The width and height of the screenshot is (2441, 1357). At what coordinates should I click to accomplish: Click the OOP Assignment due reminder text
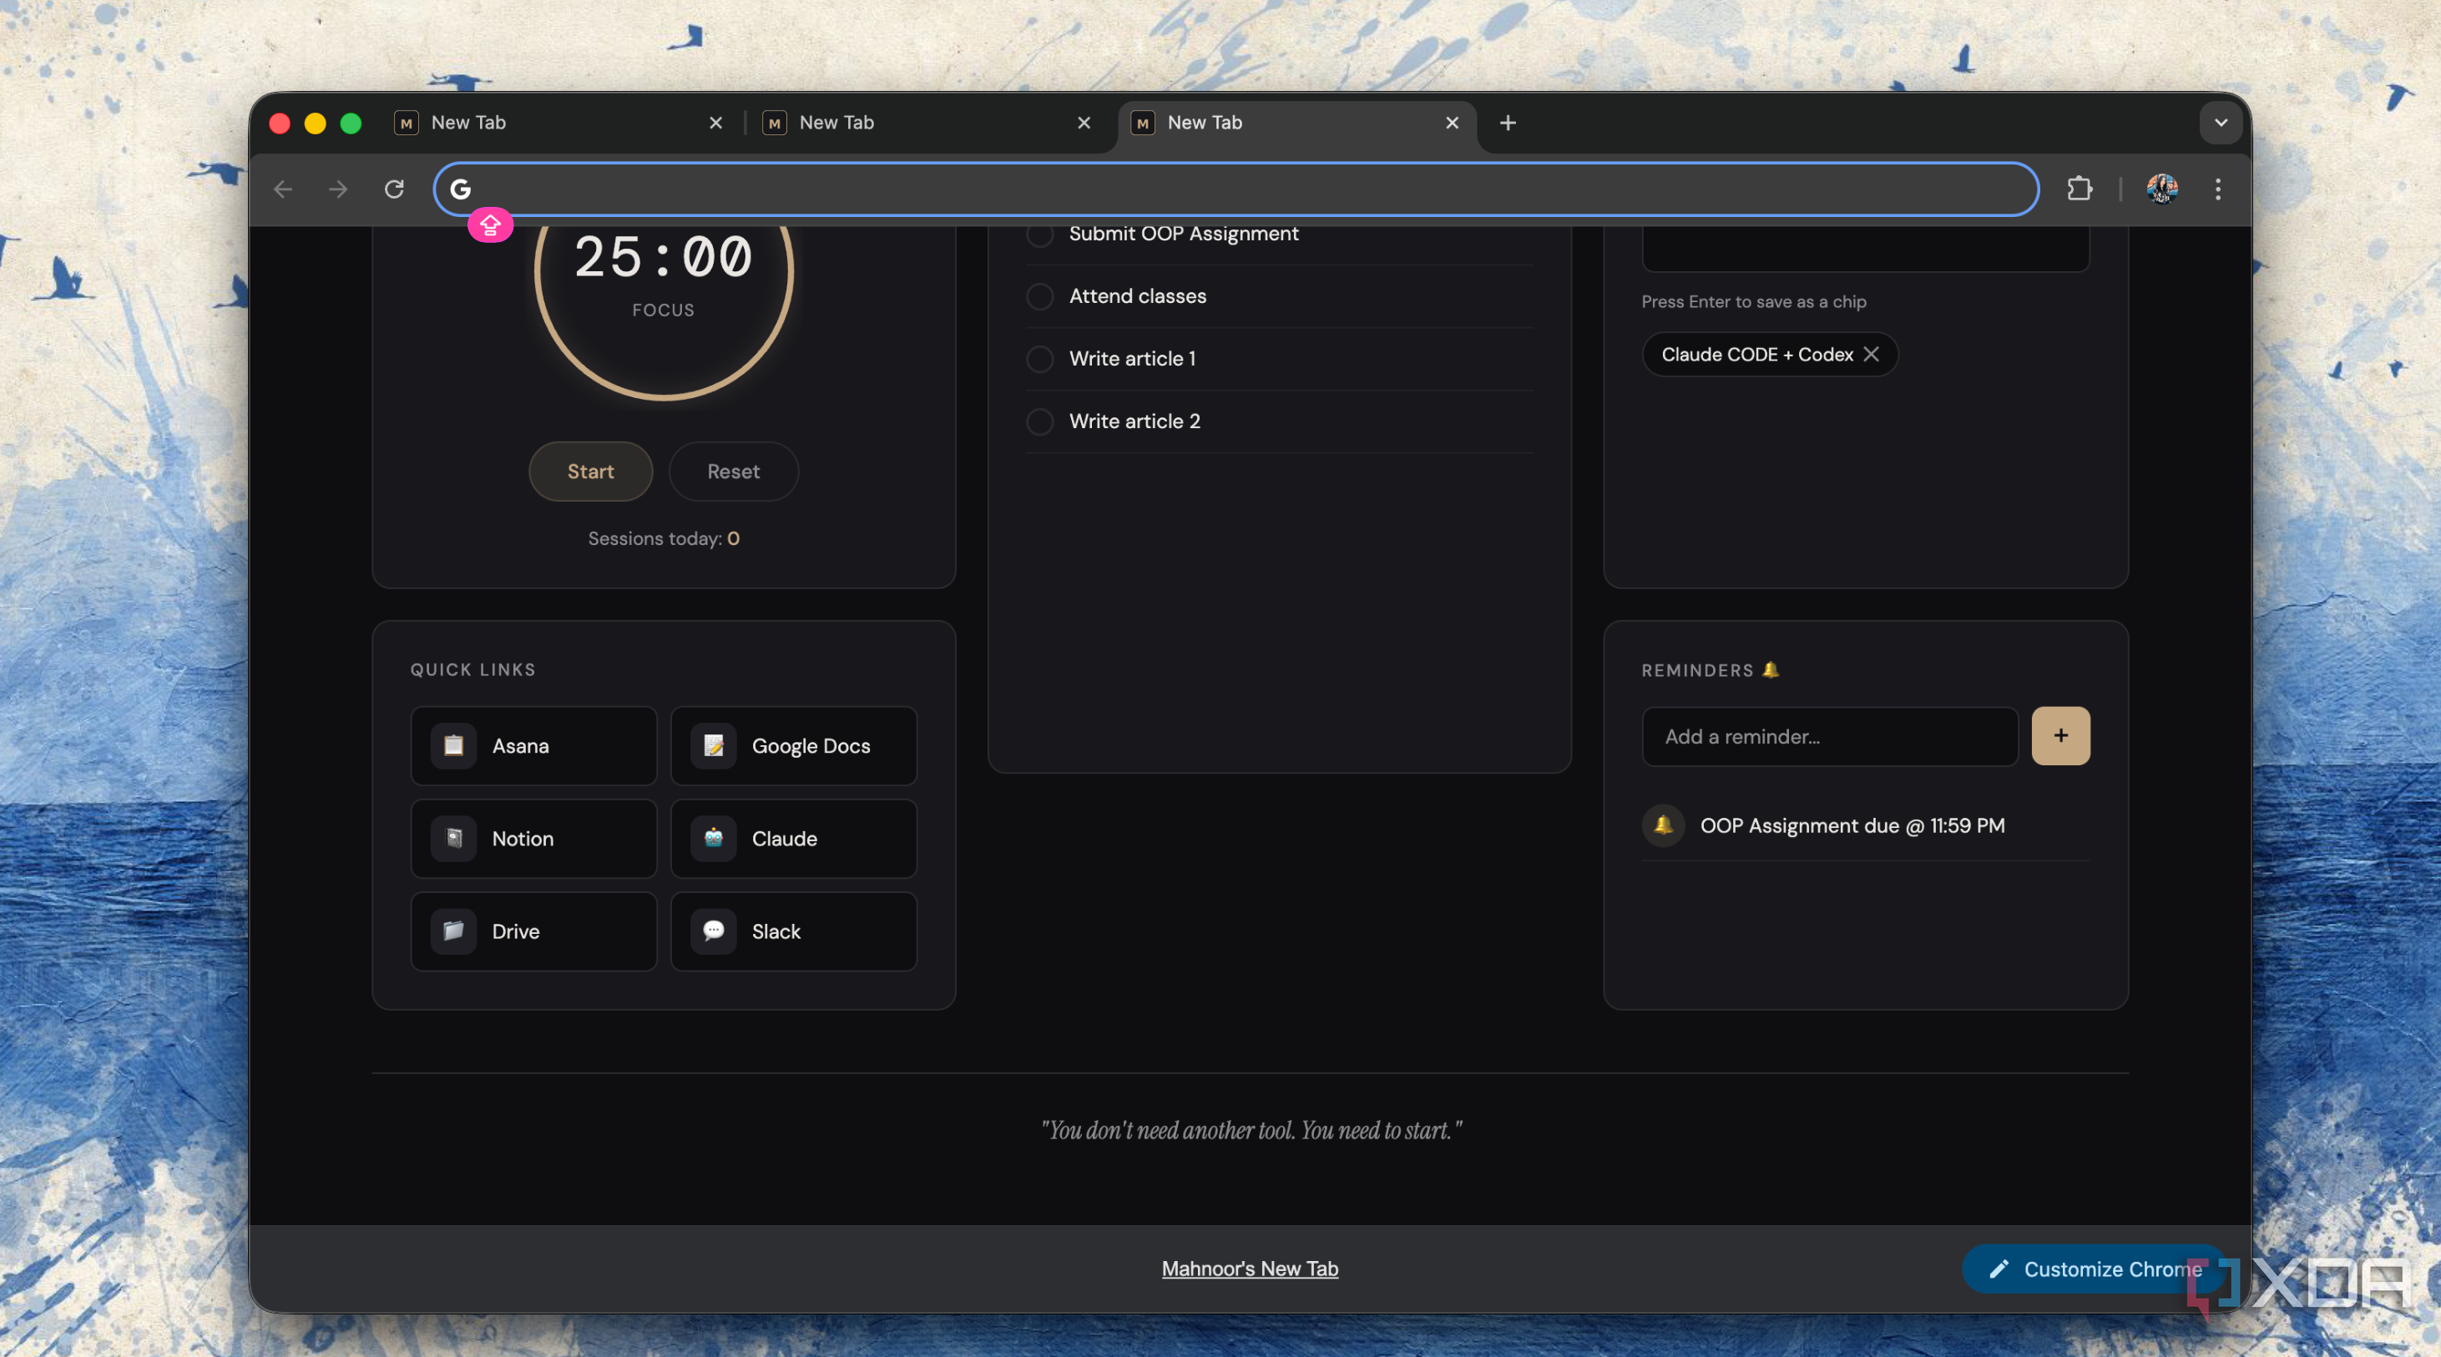(1852, 825)
